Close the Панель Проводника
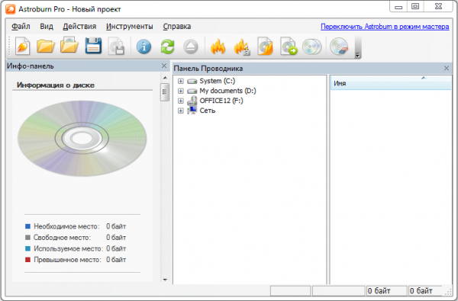This screenshot has height=301, width=458. (x=447, y=68)
